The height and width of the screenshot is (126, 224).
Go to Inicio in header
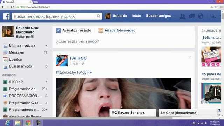(136, 16)
